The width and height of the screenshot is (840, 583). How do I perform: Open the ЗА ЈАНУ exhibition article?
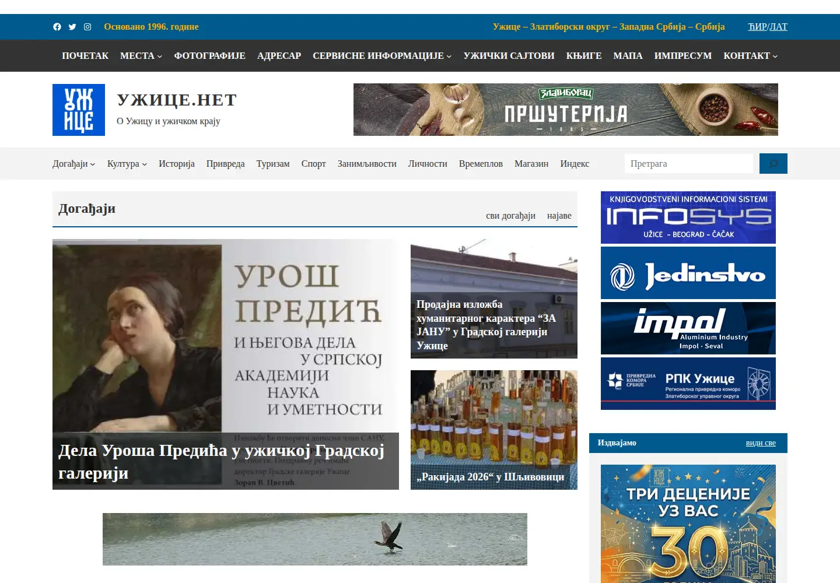(x=486, y=325)
